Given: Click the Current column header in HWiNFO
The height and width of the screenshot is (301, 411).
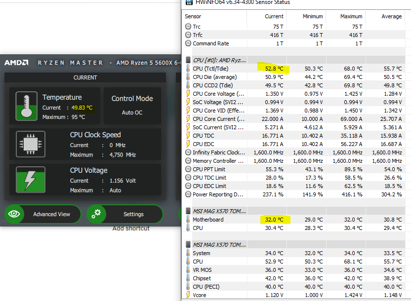Looking at the screenshot, I should click(274, 16).
